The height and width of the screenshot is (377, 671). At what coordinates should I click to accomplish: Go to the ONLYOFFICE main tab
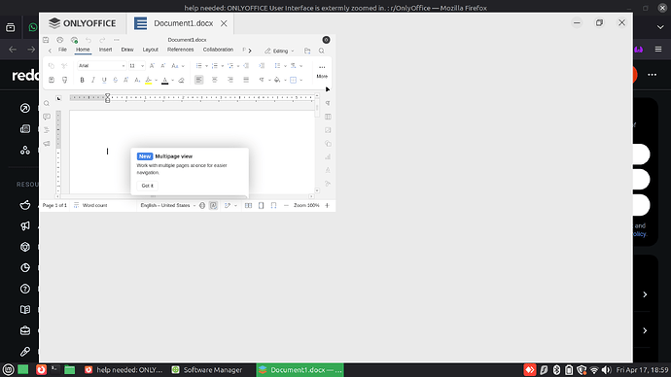pos(83,23)
